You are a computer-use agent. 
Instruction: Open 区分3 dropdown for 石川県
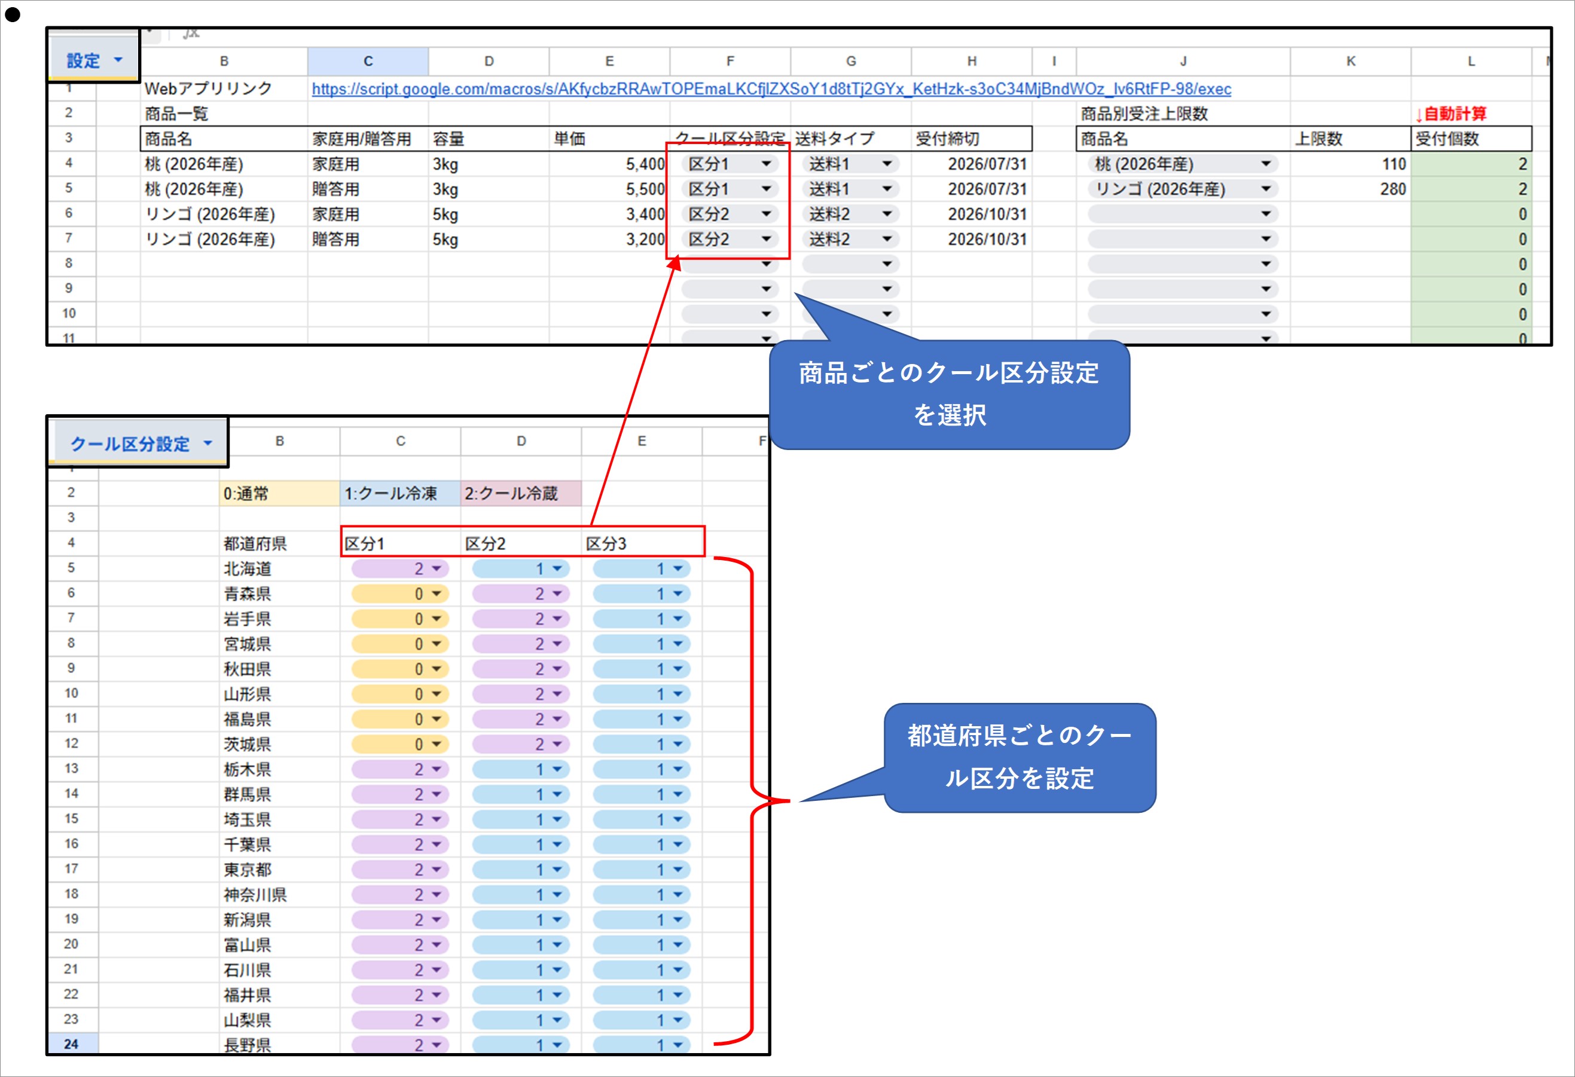click(x=642, y=970)
